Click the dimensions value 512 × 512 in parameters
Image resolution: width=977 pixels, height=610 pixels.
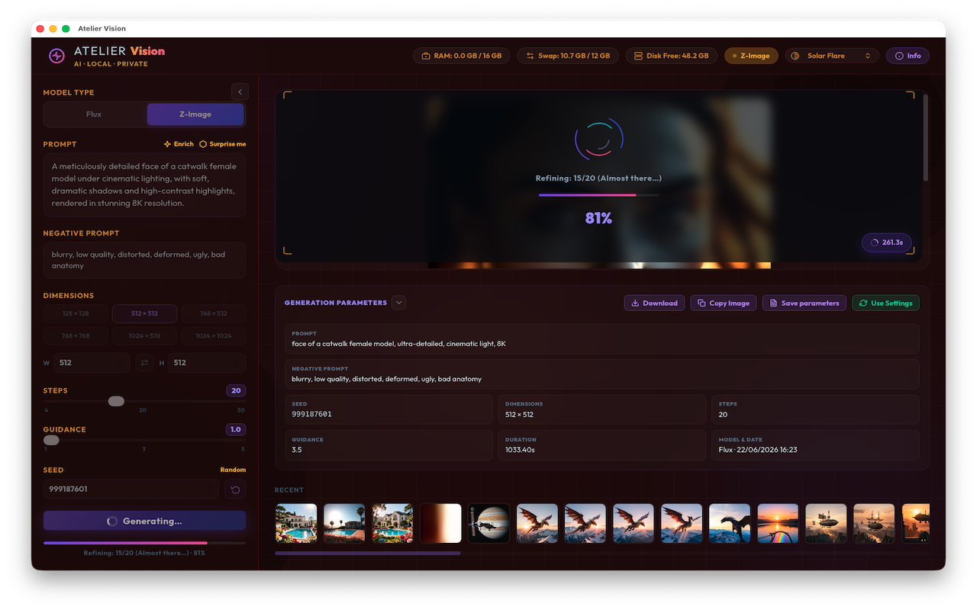[x=519, y=414]
